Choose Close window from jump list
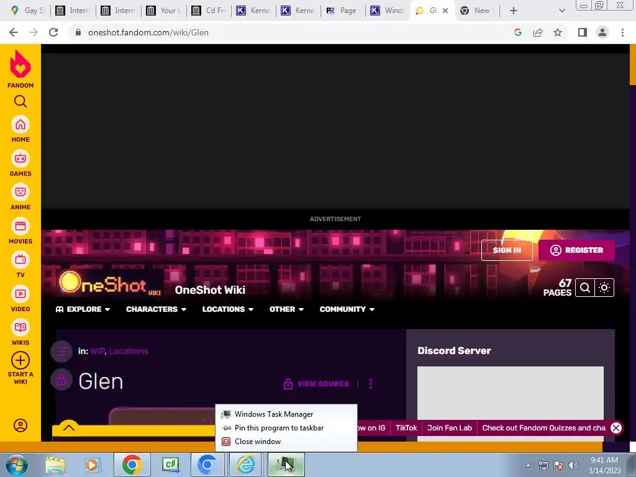This screenshot has height=477, width=636. point(286,442)
